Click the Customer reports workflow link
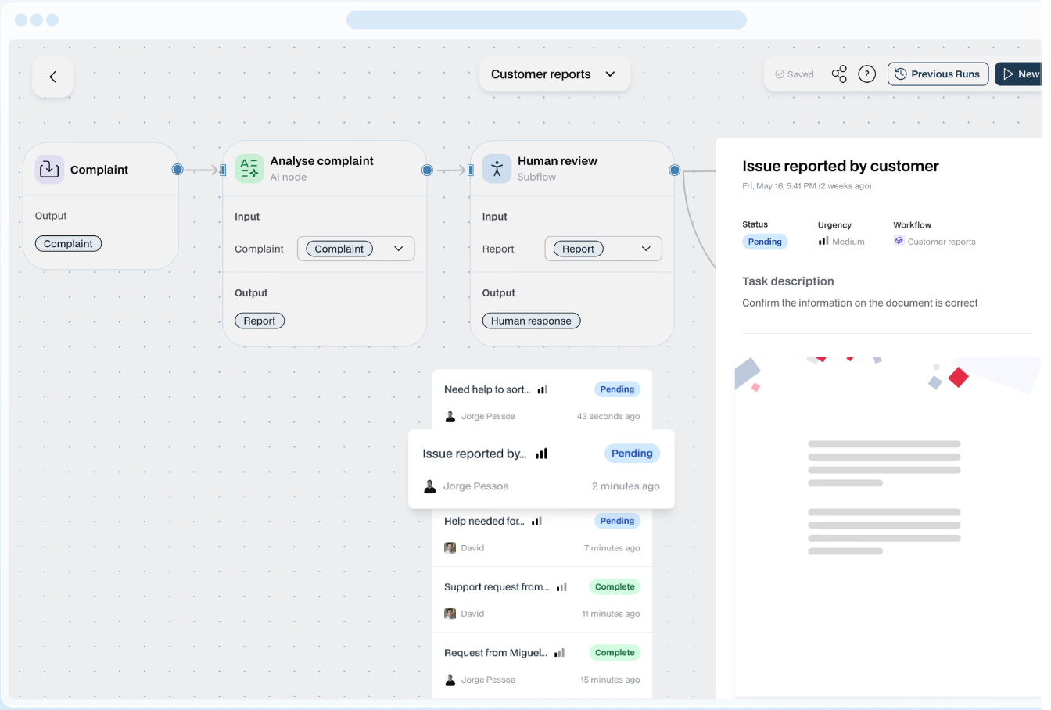This screenshot has height=710, width=1051. (941, 242)
